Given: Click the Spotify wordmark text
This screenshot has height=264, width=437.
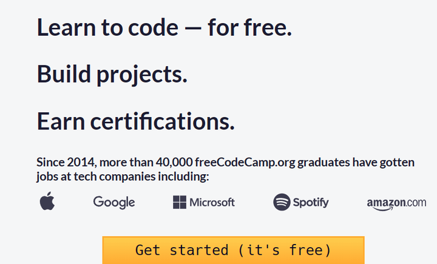Looking at the screenshot, I should pos(311,202).
